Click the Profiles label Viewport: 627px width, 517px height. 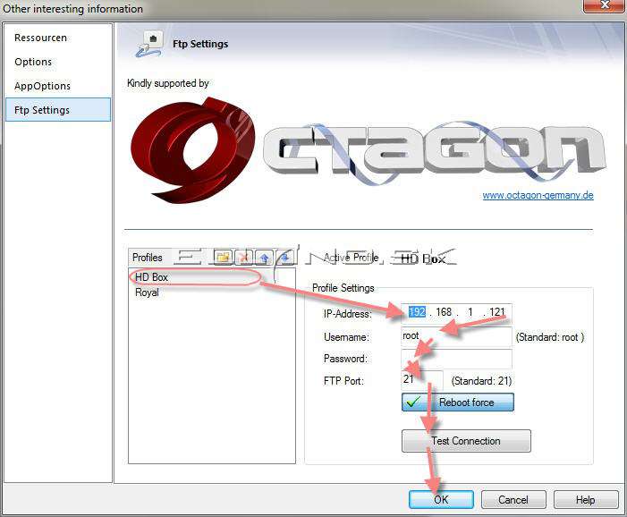(148, 258)
